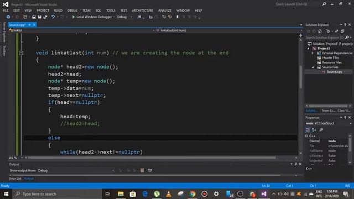Image resolution: width=354 pixels, height=199 pixels.
Task: Click the Open File toolbar icon
Action: coord(34,17)
